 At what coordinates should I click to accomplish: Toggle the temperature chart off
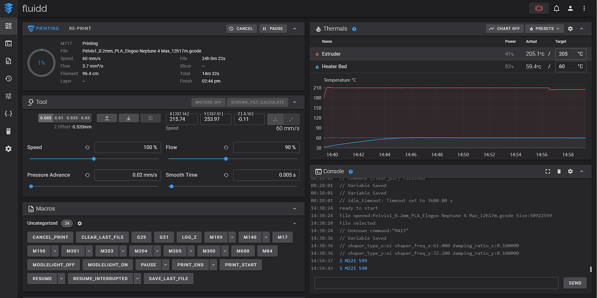click(x=504, y=29)
